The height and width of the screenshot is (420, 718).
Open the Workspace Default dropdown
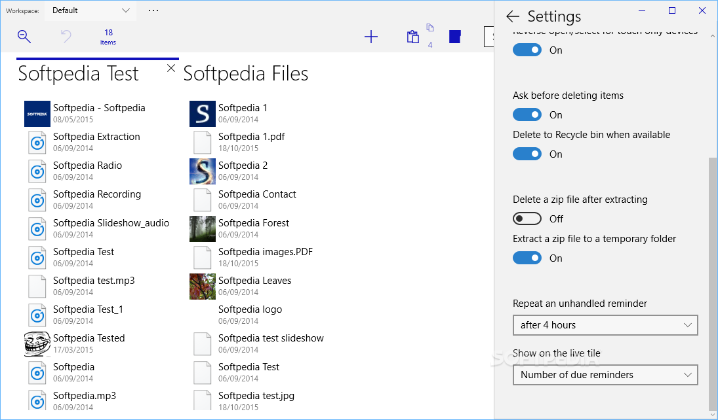[90, 10]
